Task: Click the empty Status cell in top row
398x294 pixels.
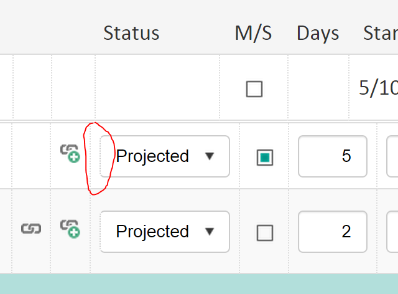Action: pos(157,88)
